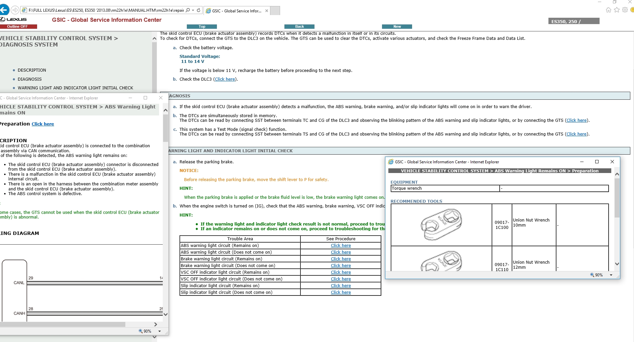Open Click here for ABS warning light Remains on
The height and width of the screenshot is (342, 634).
[x=341, y=246]
